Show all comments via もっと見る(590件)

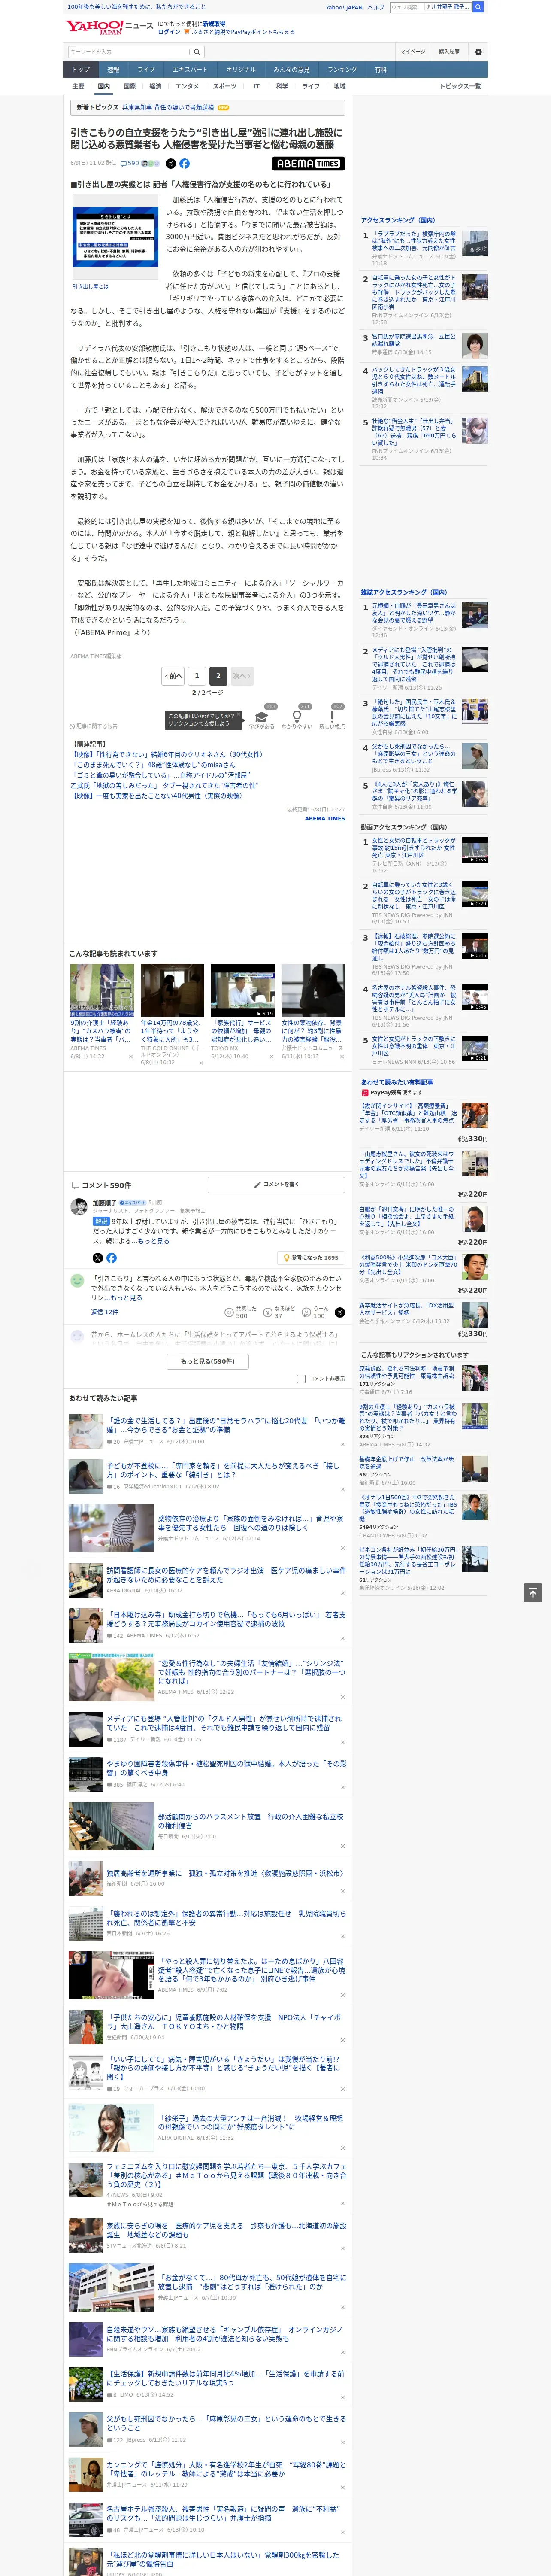(x=208, y=1361)
